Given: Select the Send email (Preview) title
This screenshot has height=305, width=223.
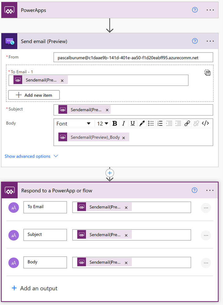Looking at the screenshot, I should coord(44,41).
